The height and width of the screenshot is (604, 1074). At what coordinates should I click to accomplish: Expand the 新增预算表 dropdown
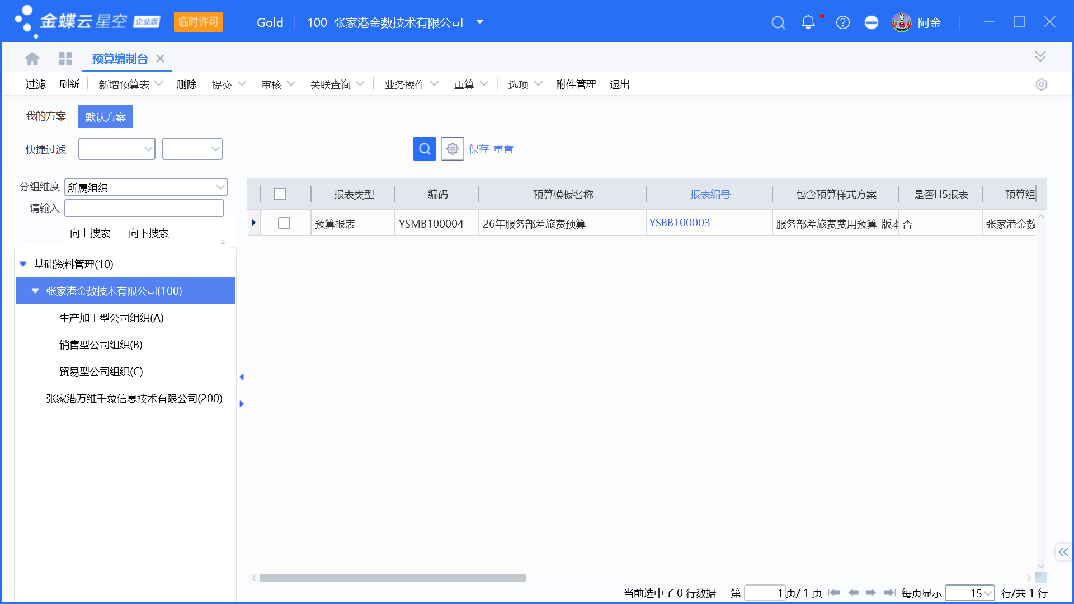coord(159,84)
